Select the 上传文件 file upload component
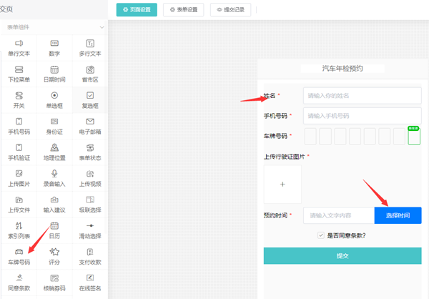The image size is (429, 299). [19, 205]
